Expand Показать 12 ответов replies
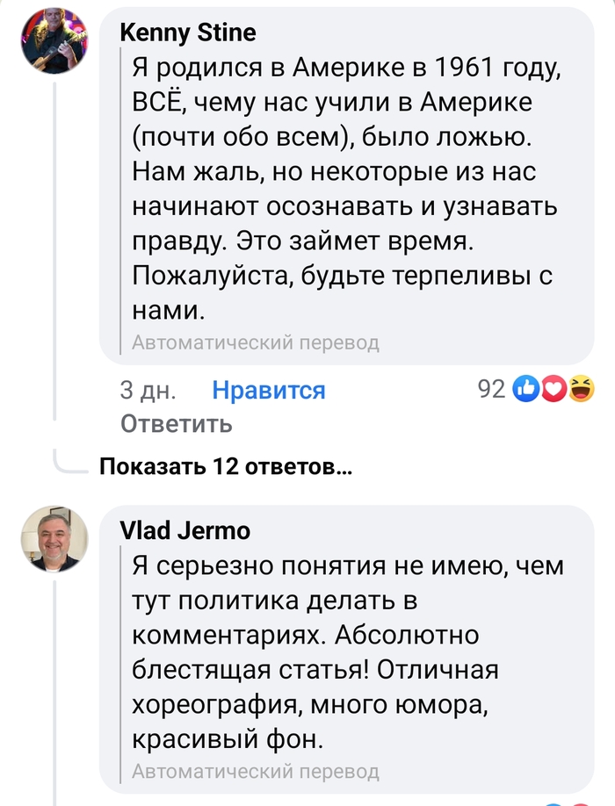The height and width of the screenshot is (806, 615). pos(225,465)
